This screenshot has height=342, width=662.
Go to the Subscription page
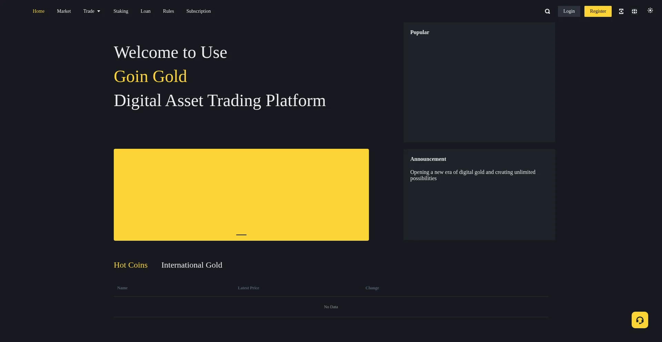198,11
